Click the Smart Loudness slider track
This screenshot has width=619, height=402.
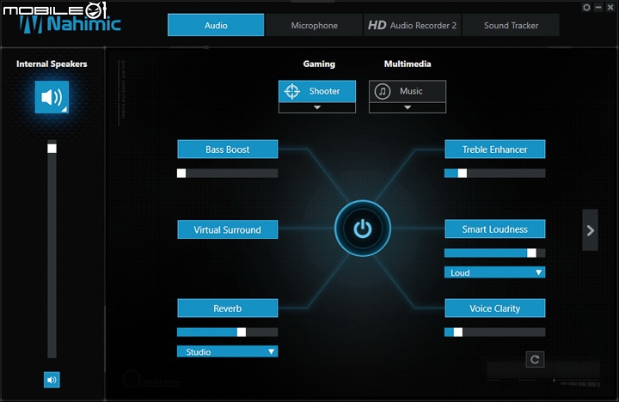495,253
